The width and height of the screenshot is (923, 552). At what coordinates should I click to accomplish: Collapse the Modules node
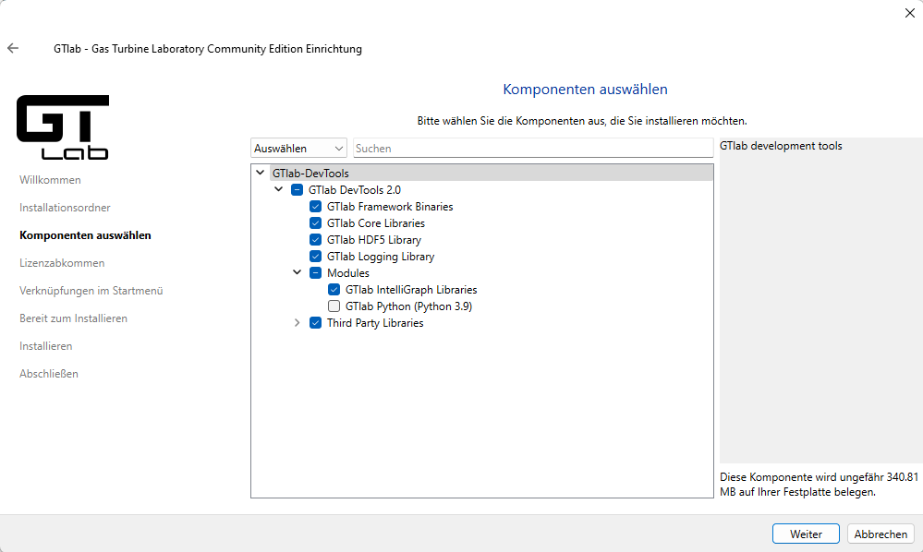click(x=298, y=272)
